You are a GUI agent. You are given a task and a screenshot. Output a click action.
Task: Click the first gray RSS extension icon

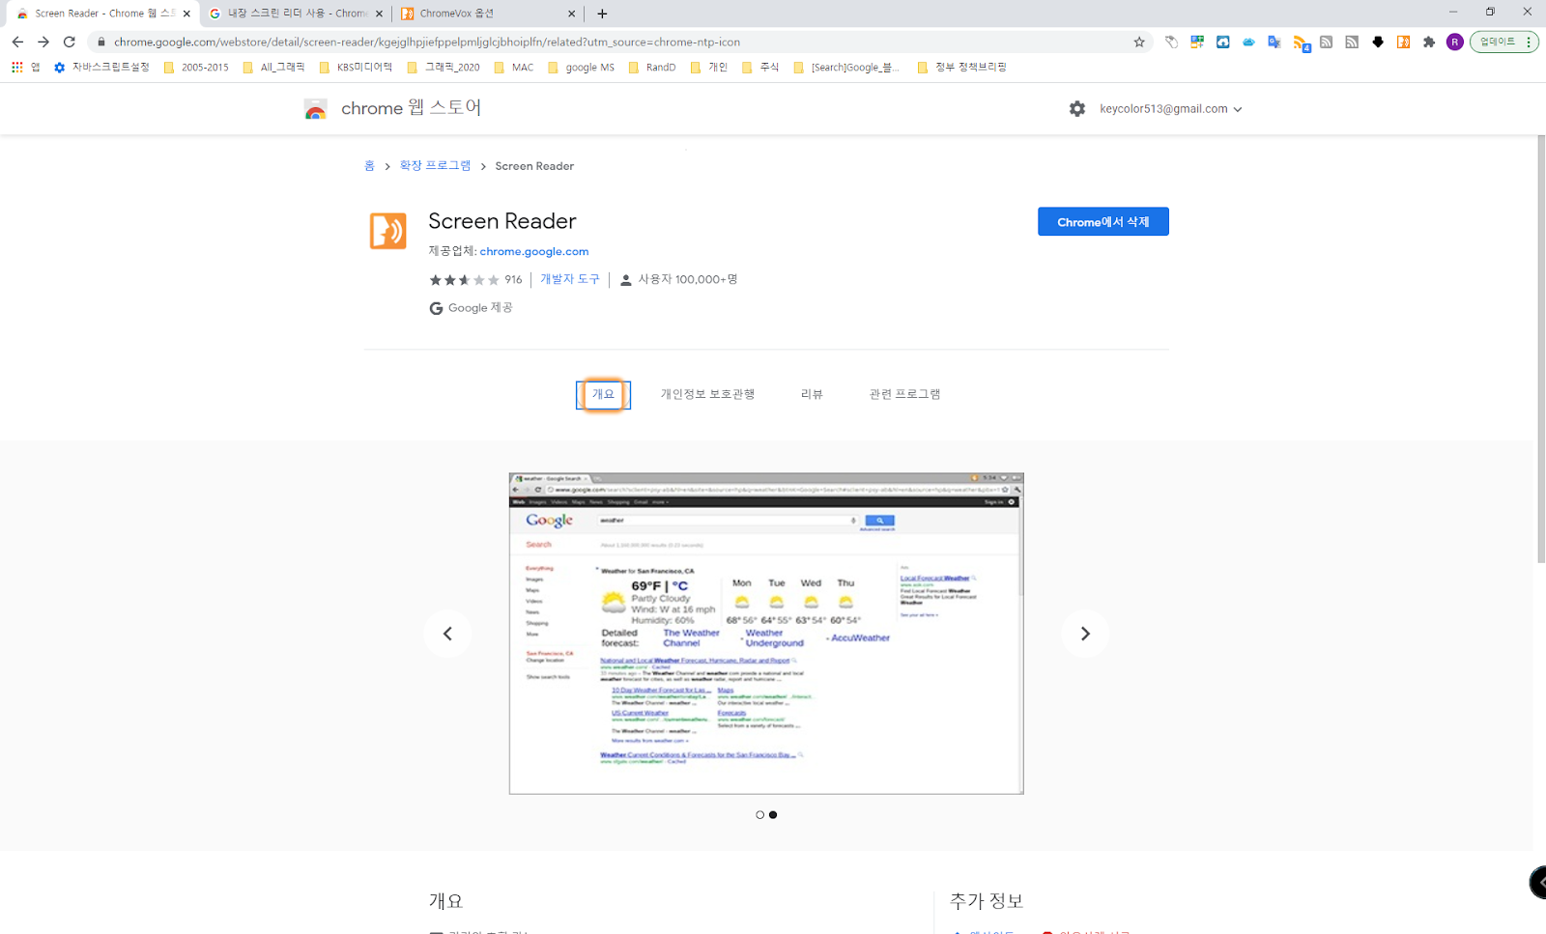[1326, 42]
